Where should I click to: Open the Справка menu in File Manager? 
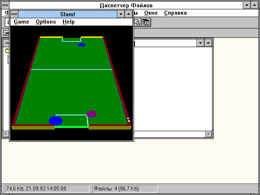coord(175,13)
